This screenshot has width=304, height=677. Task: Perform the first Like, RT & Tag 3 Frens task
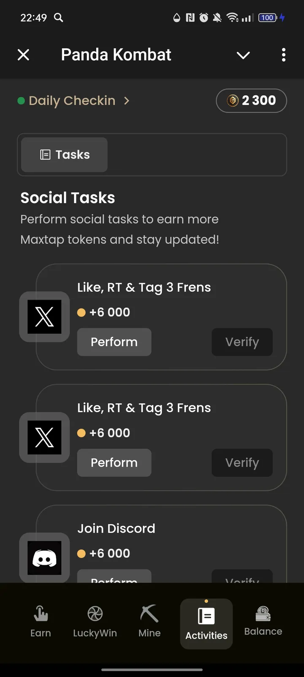click(114, 342)
